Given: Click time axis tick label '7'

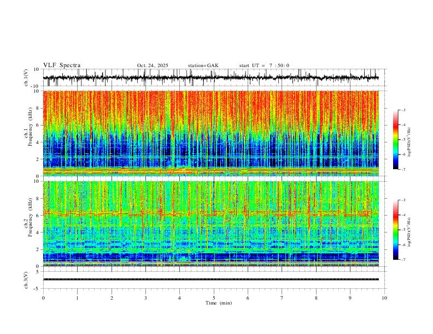Looking at the screenshot, I should 282,298.
